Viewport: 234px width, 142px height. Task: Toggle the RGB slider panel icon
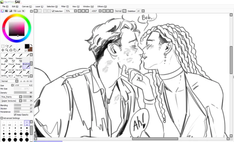pyautogui.click(x=7, y=11)
